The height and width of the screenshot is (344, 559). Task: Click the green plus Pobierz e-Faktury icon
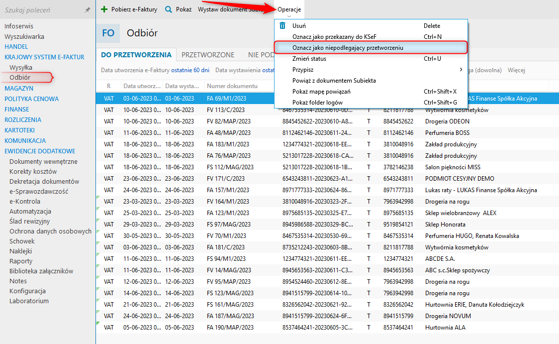coord(104,9)
